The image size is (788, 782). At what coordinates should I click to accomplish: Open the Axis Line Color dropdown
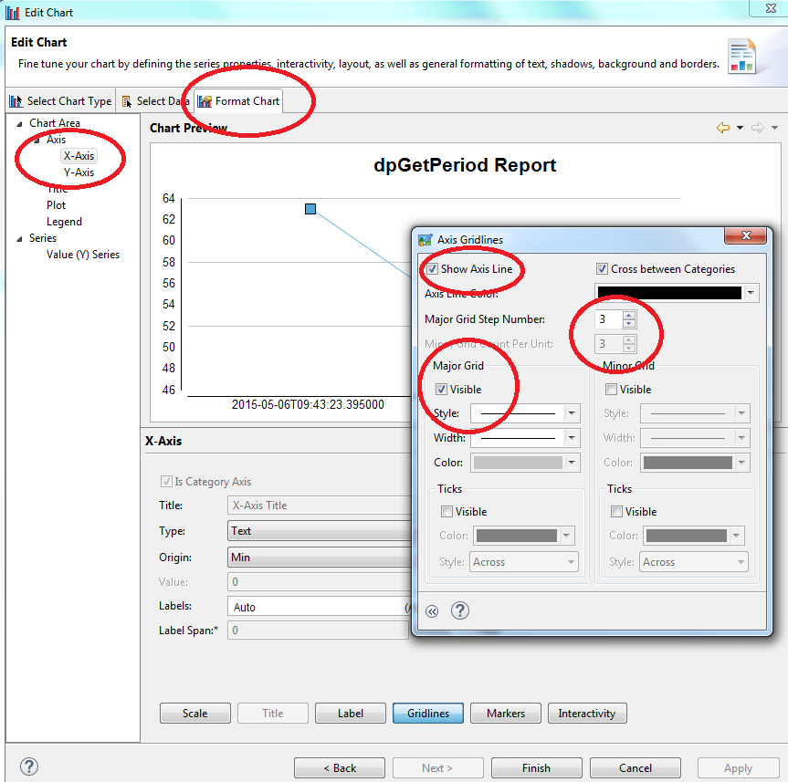(751, 293)
